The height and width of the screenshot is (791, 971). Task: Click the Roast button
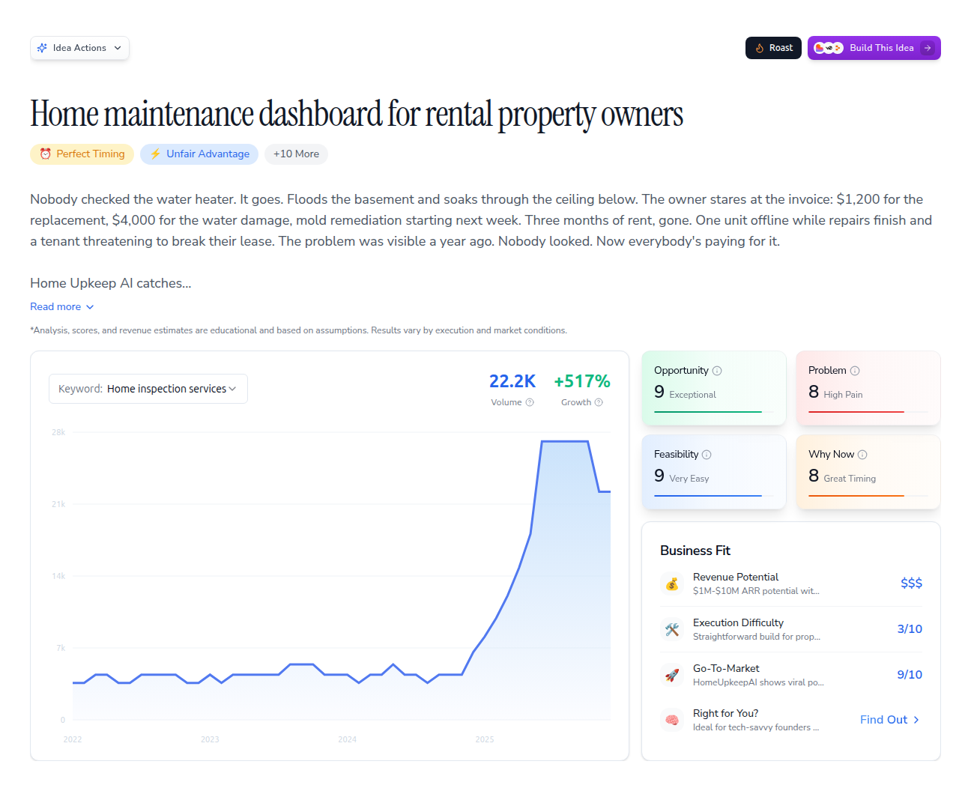pyautogui.click(x=773, y=48)
